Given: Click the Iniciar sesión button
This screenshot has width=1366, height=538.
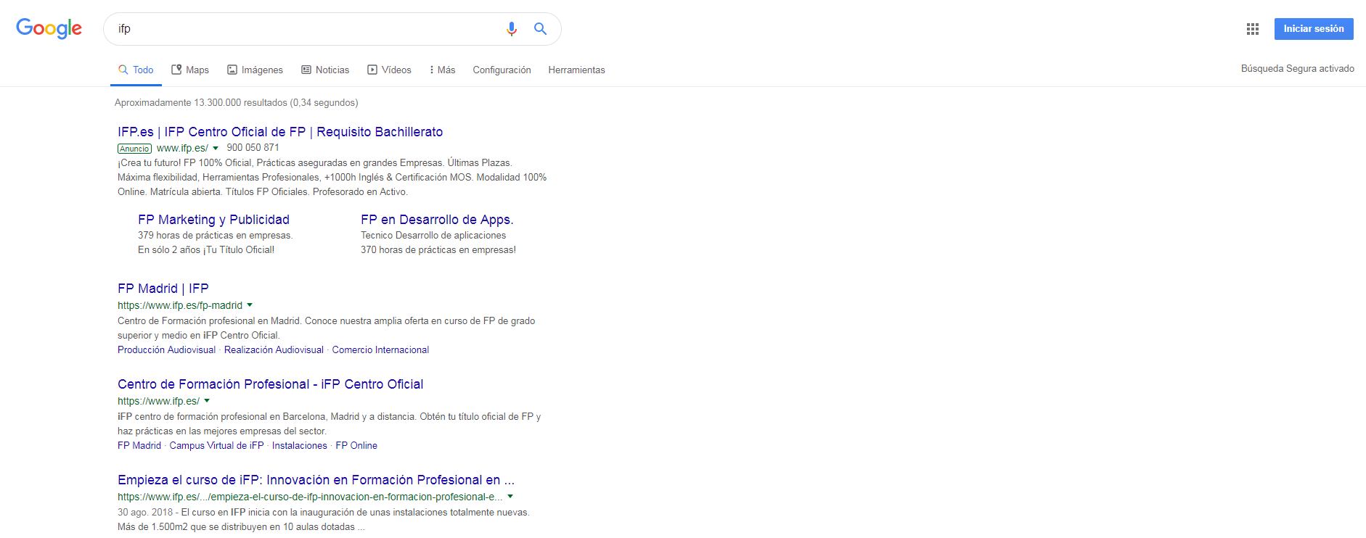Looking at the screenshot, I should point(1313,29).
